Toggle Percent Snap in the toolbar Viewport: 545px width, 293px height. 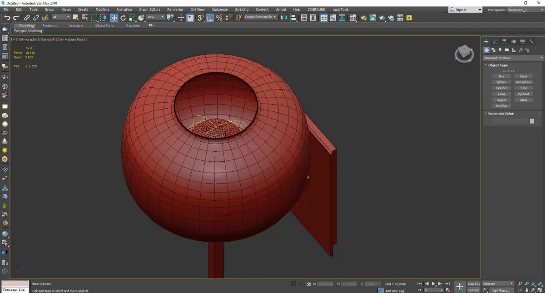[x=219, y=18]
